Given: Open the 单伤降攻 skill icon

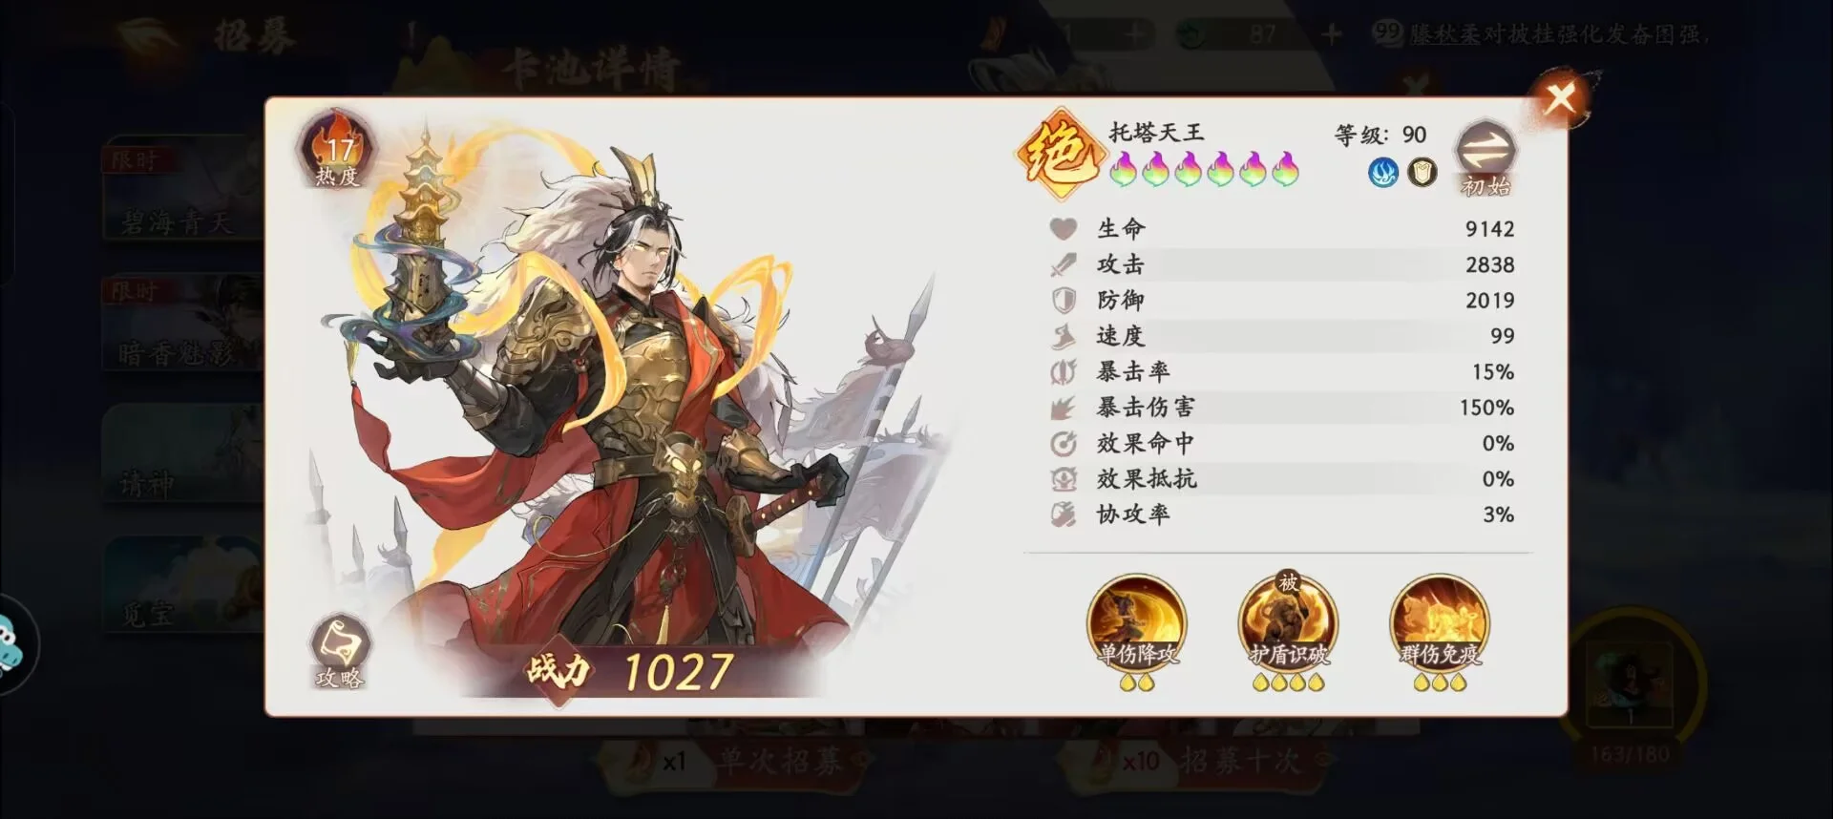Looking at the screenshot, I should pos(1136,623).
